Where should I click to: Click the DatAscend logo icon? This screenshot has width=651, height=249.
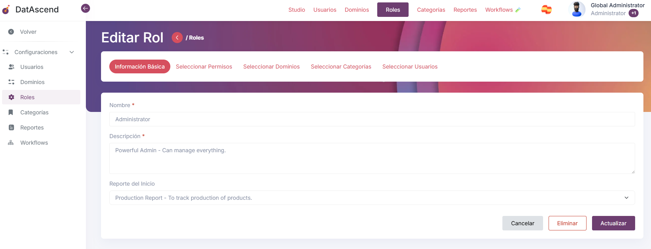(6, 10)
